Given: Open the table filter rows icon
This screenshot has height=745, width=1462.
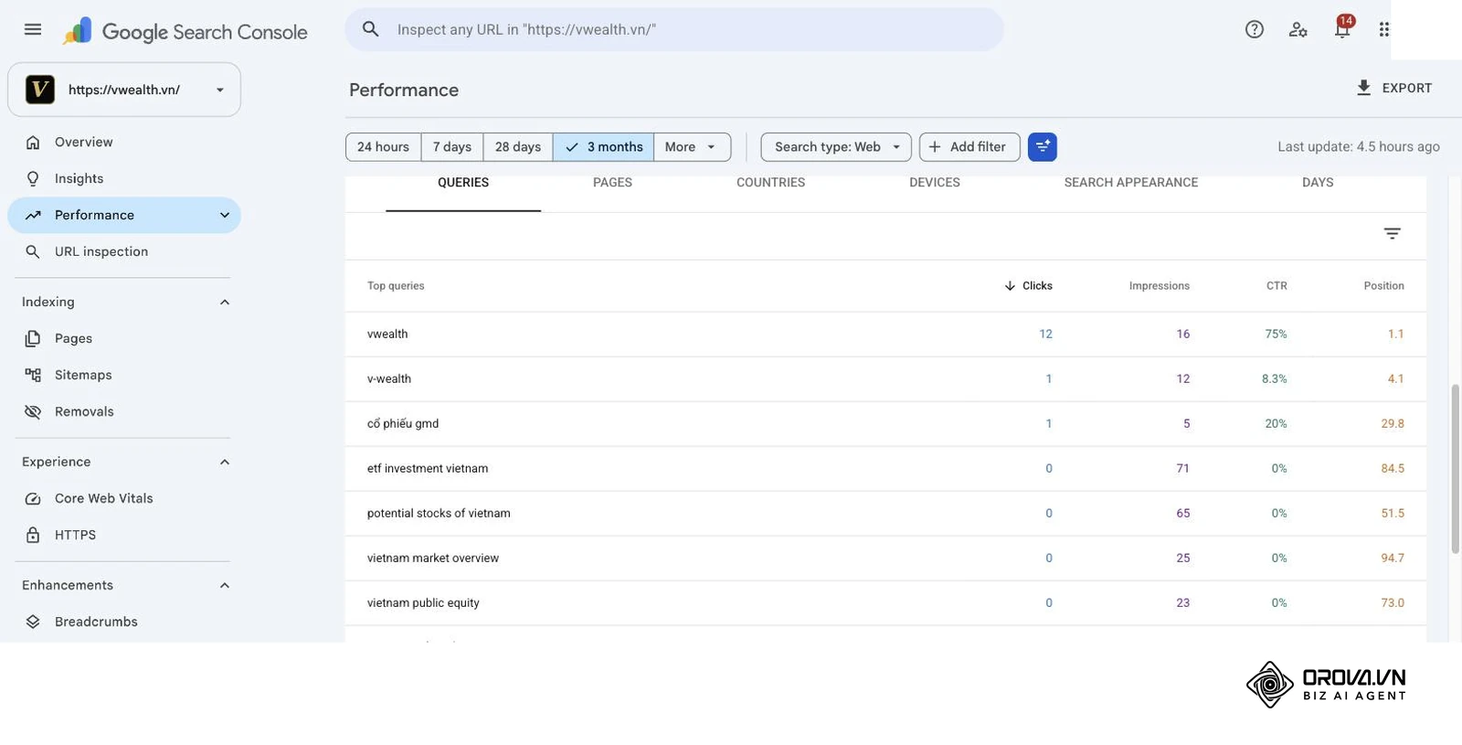Looking at the screenshot, I should click(x=1392, y=234).
